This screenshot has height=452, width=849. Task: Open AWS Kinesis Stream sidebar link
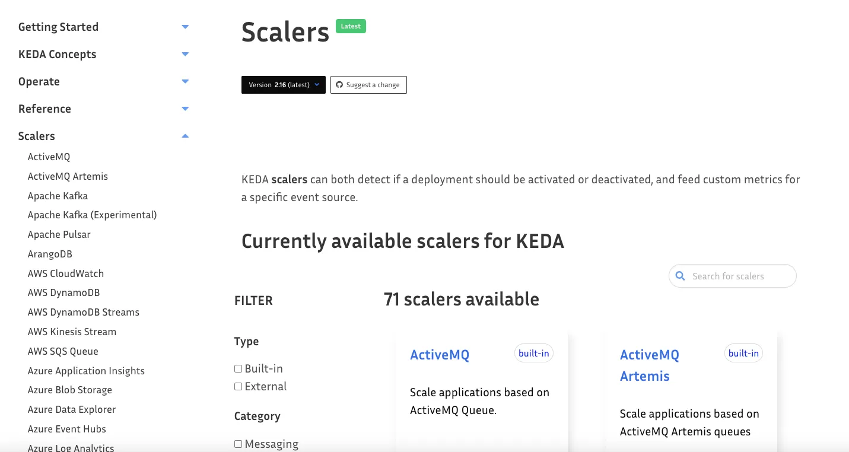pyautogui.click(x=72, y=332)
